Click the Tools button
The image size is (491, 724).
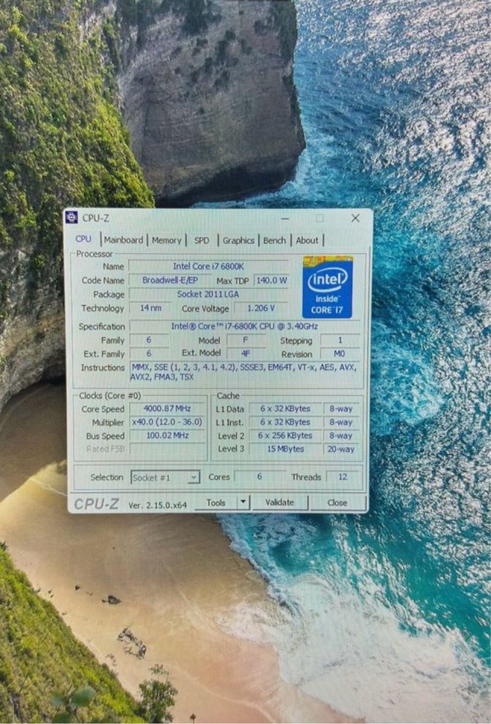click(216, 502)
